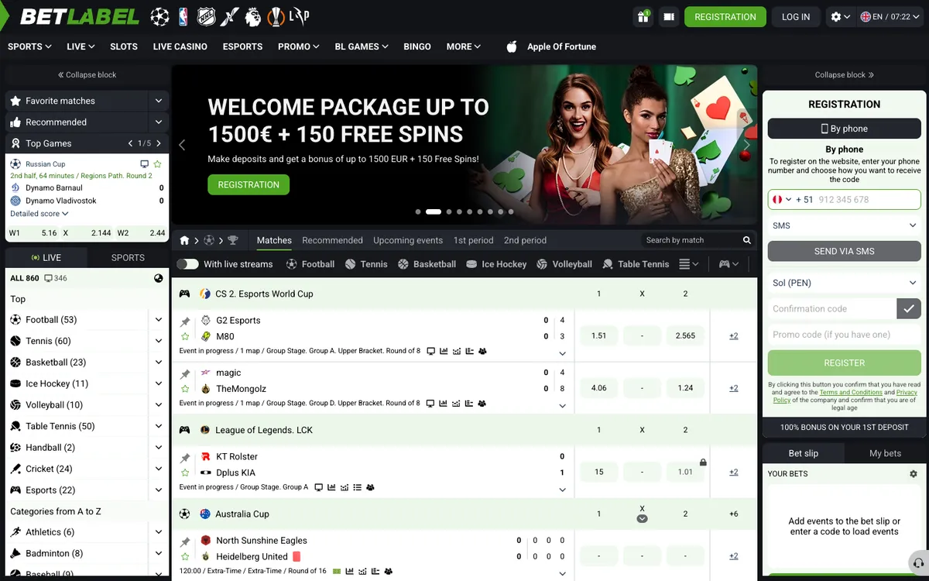Favorite the M80 match with the star
Image resolution: width=929 pixels, height=581 pixels.
pos(185,337)
